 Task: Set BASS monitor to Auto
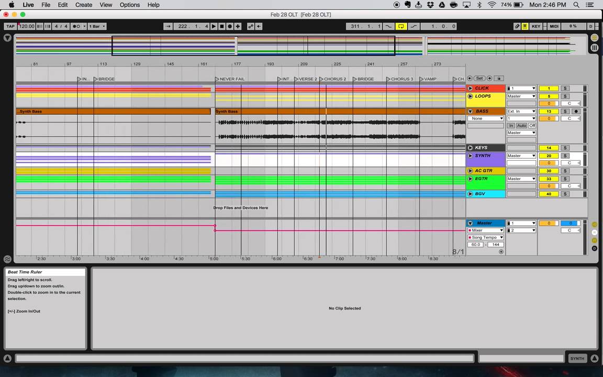(521, 126)
